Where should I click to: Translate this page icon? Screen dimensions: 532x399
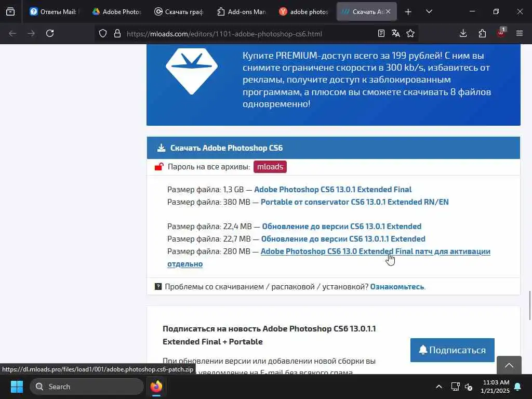pyautogui.click(x=395, y=33)
